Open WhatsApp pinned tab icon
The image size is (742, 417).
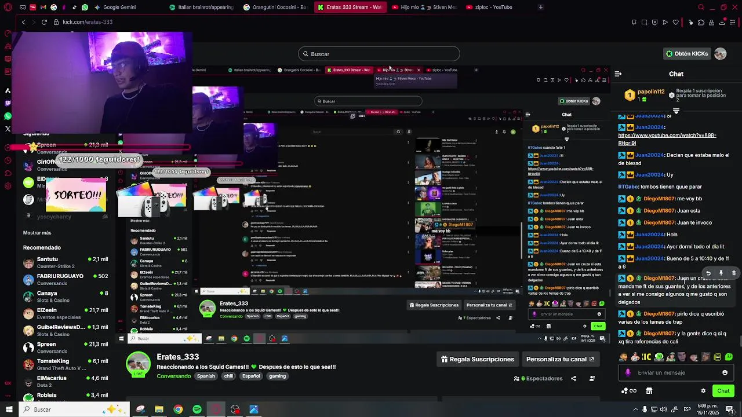pos(85,7)
